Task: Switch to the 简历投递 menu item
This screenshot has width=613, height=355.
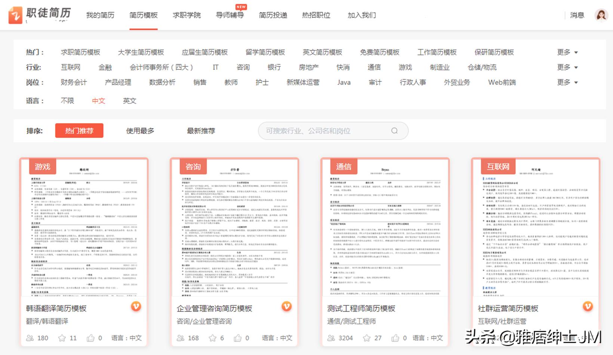Action: [272, 16]
